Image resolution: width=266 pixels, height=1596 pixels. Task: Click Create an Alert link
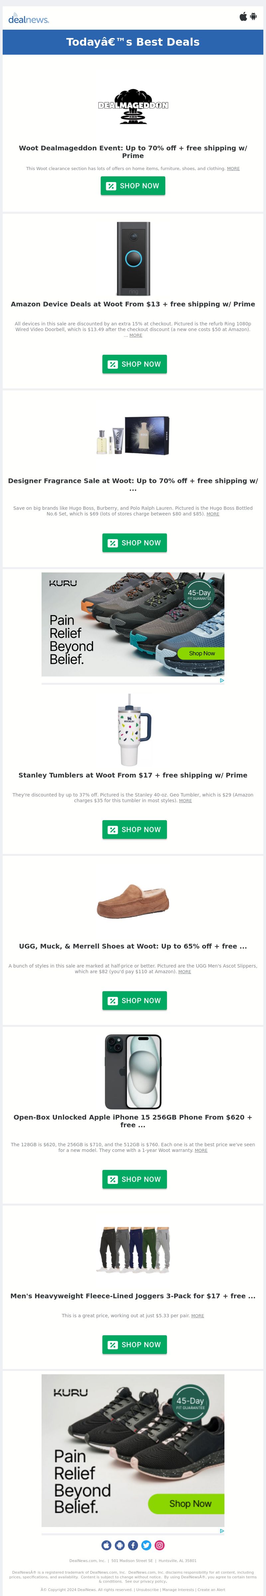click(211, 1589)
